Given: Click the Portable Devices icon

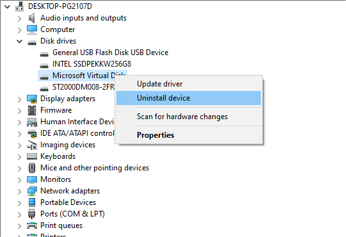Looking at the screenshot, I should tap(32, 202).
